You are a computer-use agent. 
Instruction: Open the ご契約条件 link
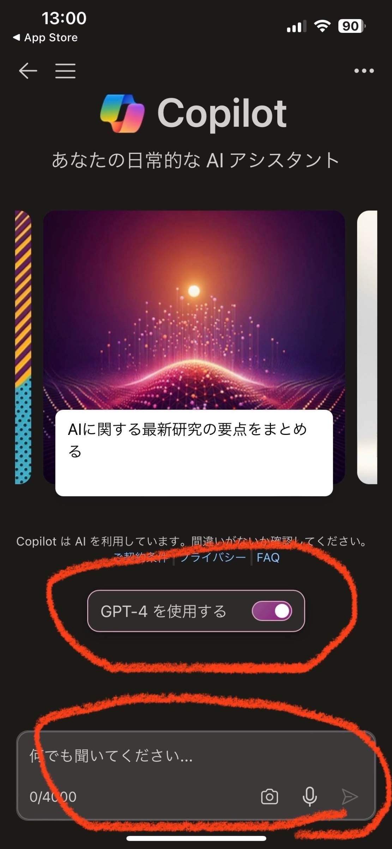[141, 557]
